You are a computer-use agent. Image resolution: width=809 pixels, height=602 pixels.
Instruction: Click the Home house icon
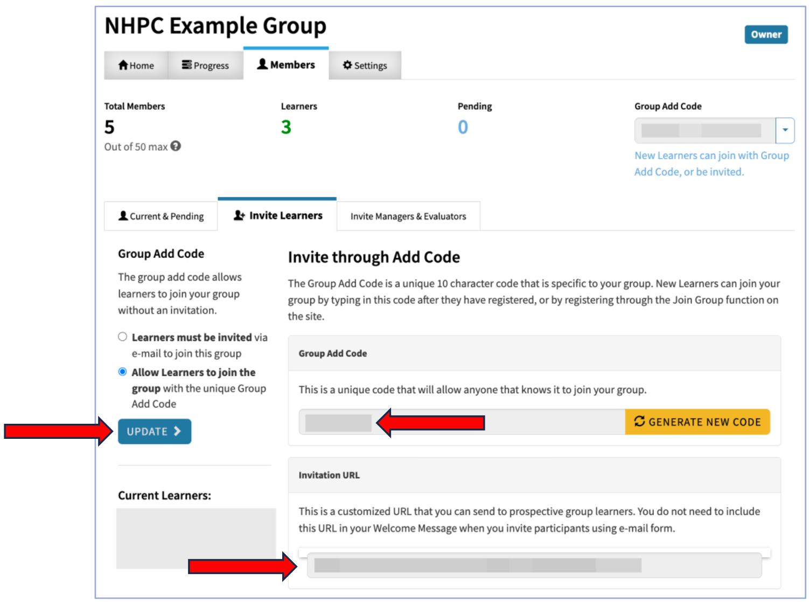(x=123, y=65)
